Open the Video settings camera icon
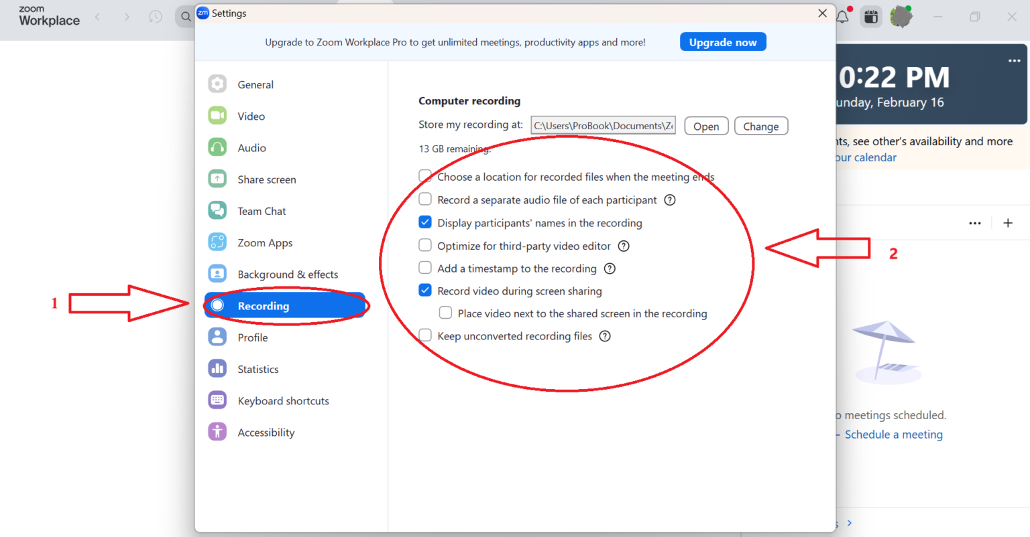Viewport: 1030px width, 537px height. click(217, 116)
